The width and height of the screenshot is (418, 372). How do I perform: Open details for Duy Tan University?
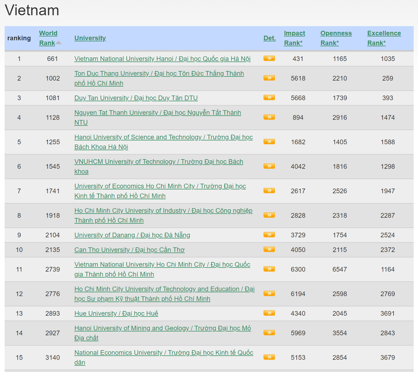pos(136,98)
